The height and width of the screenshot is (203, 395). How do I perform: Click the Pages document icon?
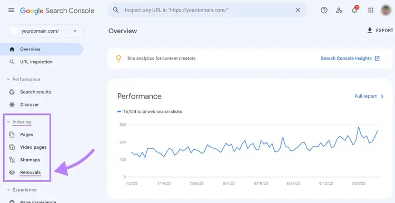point(12,134)
